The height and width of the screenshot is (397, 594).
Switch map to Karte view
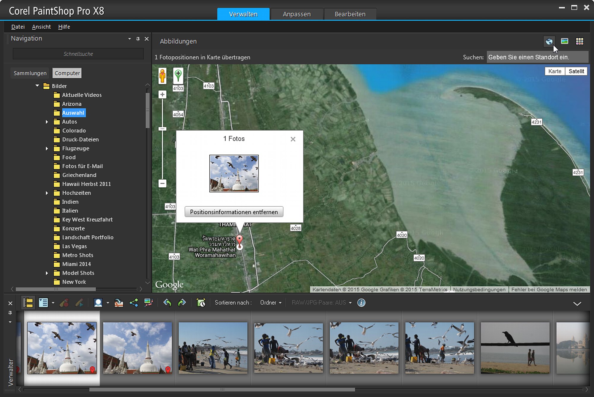[555, 71]
